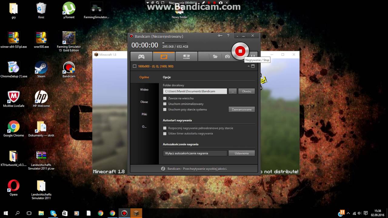388x218 pixels.
Task: Enable Uruchom zminimalizowany checkbox
Action: click(x=165, y=104)
